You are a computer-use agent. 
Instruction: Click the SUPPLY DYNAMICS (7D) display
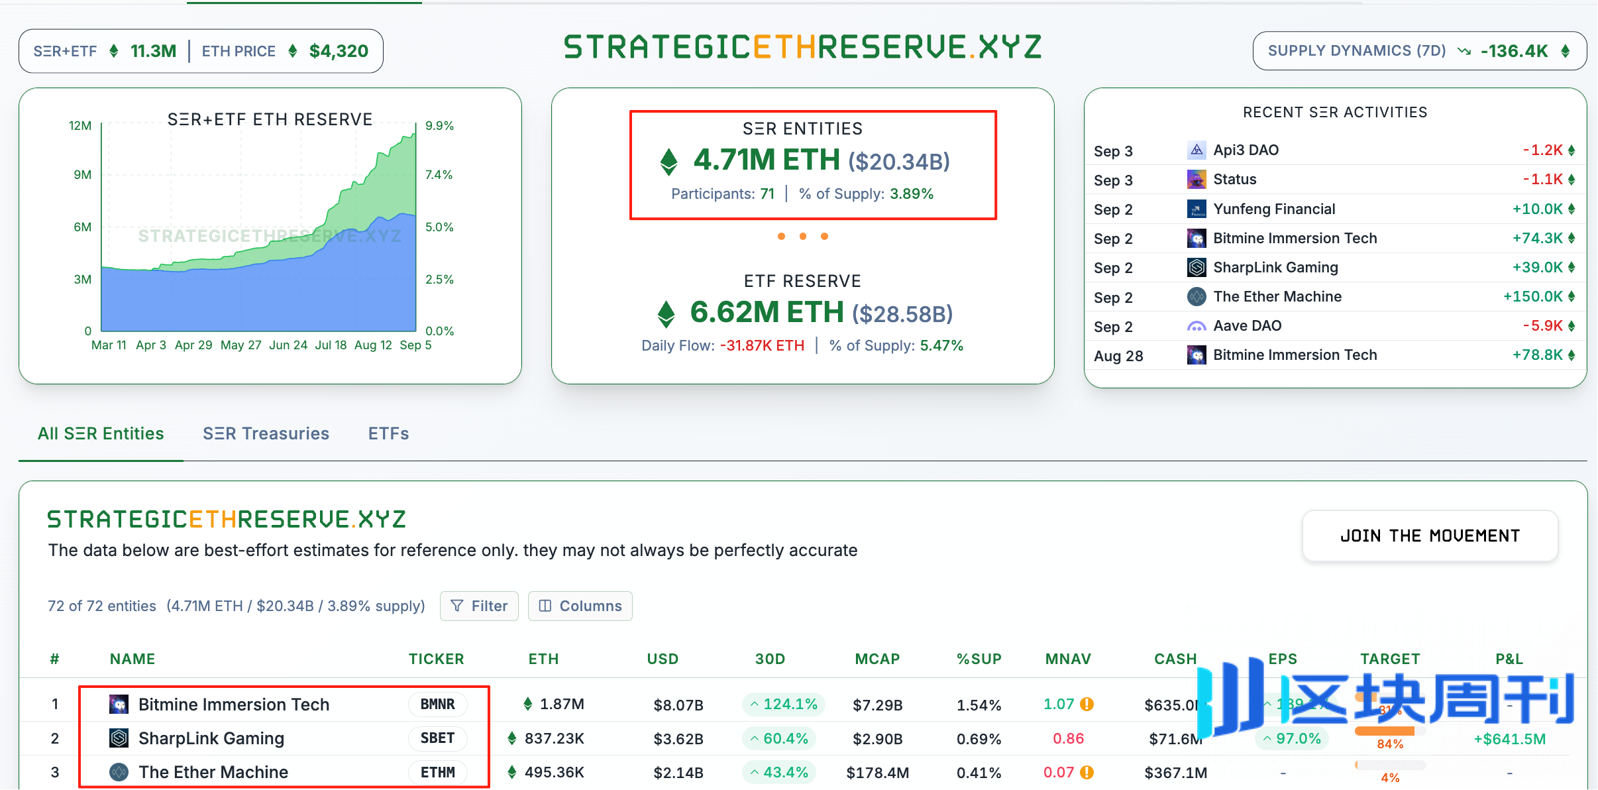[x=1418, y=50]
